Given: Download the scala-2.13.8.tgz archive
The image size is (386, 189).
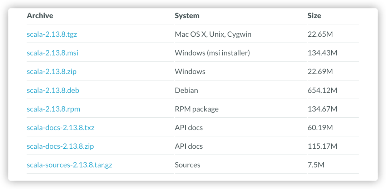Looking at the screenshot, I should pyautogui.click(x=52, y=34).
